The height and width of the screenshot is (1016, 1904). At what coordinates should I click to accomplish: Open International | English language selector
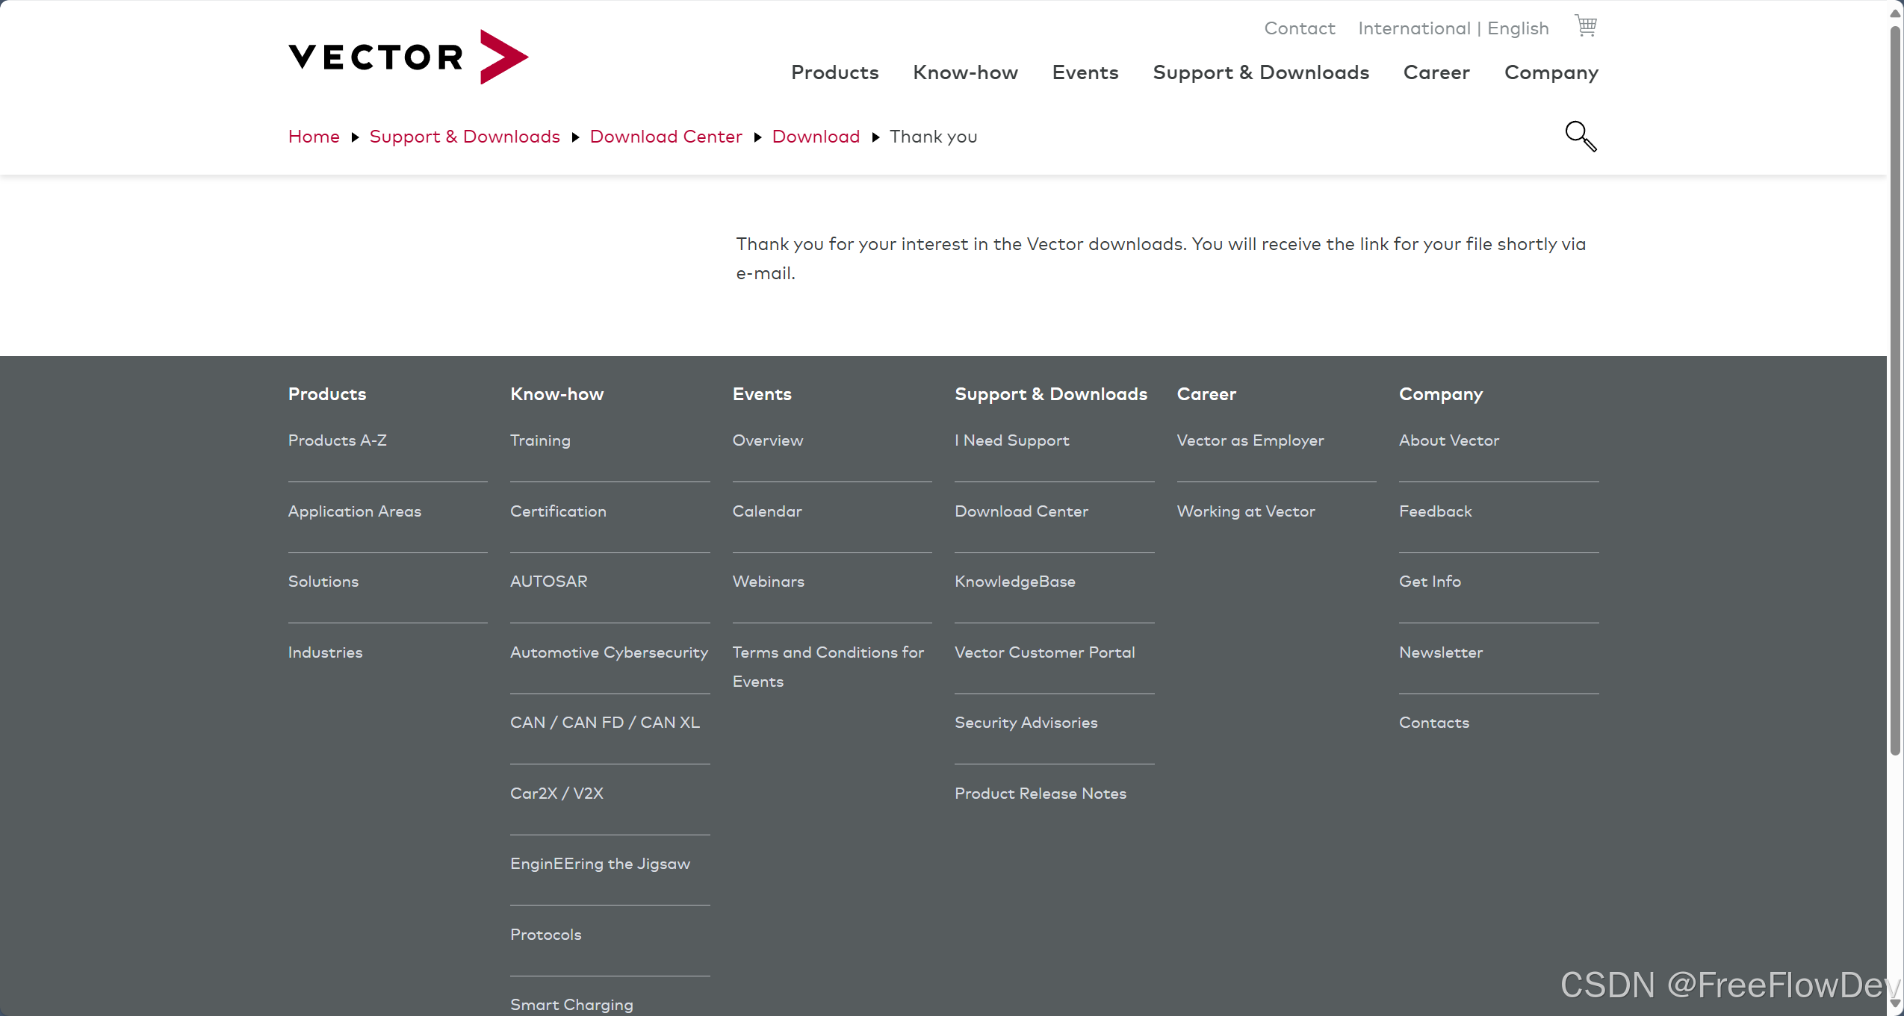[x=1453, y=28]
